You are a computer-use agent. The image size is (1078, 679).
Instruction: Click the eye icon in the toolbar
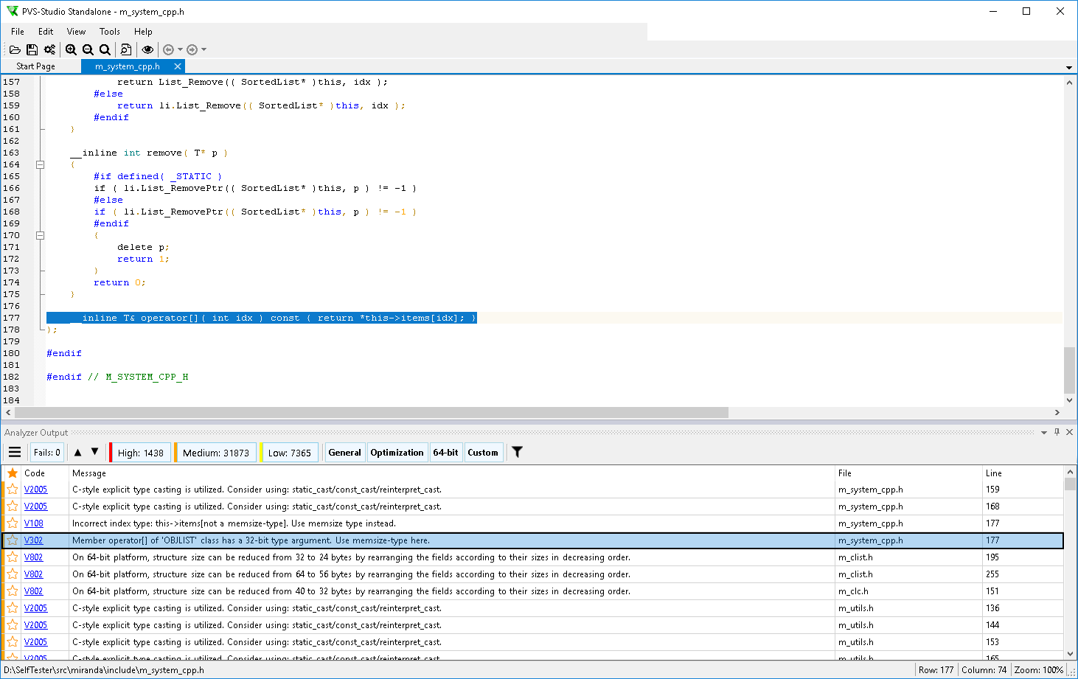(x=147, y=49)
